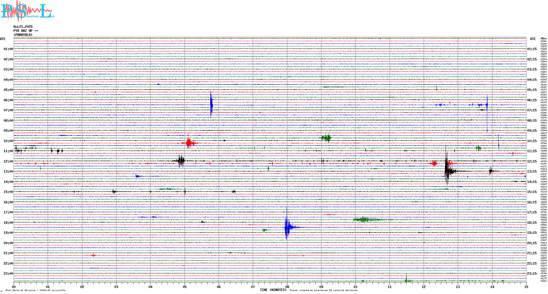
Task: Click the vertical division microvolts note
Action: (35, 290)
